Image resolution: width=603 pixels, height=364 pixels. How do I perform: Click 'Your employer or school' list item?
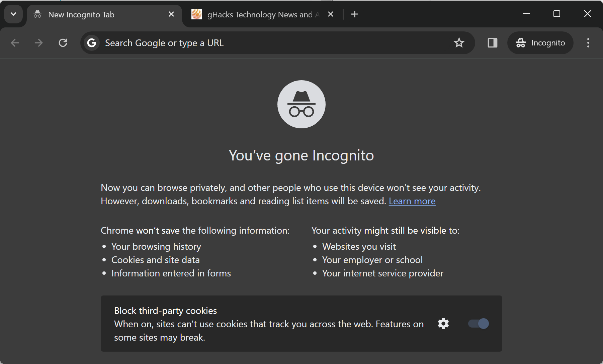(372, 260)
